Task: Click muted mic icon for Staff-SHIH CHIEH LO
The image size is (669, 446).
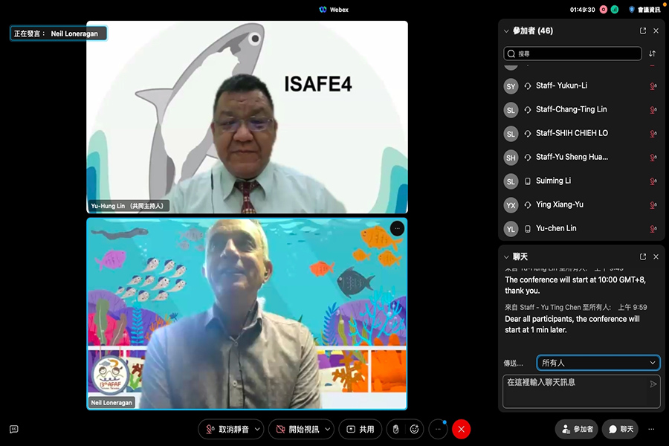Action: tap(653, 134)
